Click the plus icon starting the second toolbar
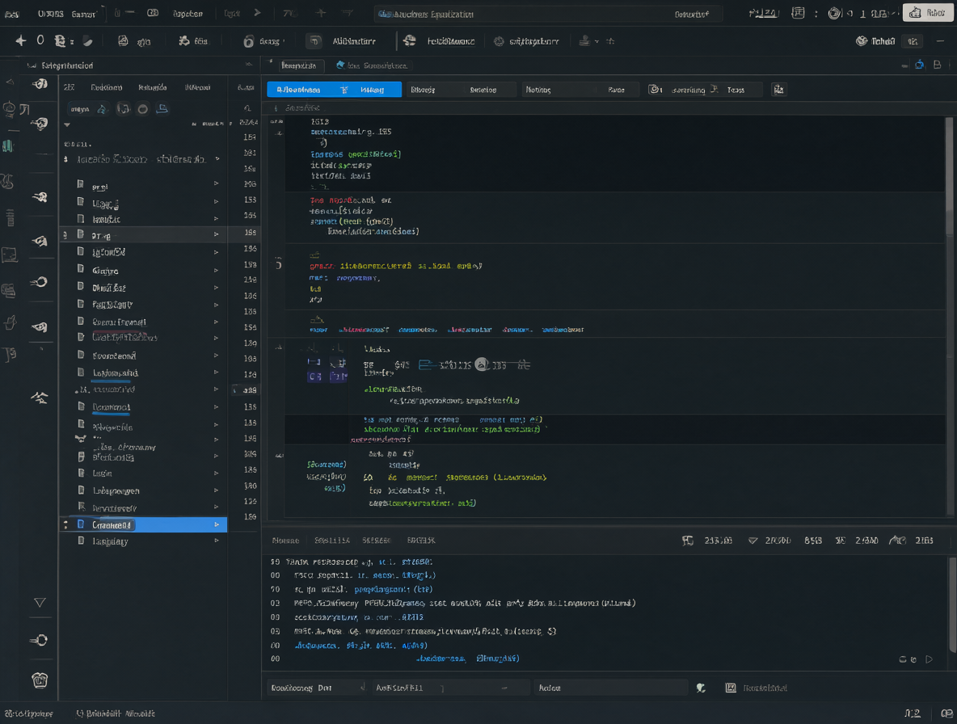Viewport: 957px width, 724px height. [x=21, y=41]
